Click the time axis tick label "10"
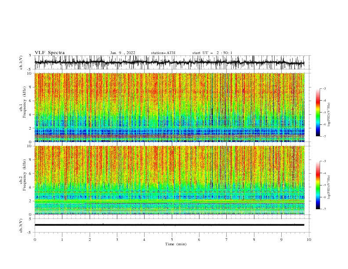 tap(309, 240)
